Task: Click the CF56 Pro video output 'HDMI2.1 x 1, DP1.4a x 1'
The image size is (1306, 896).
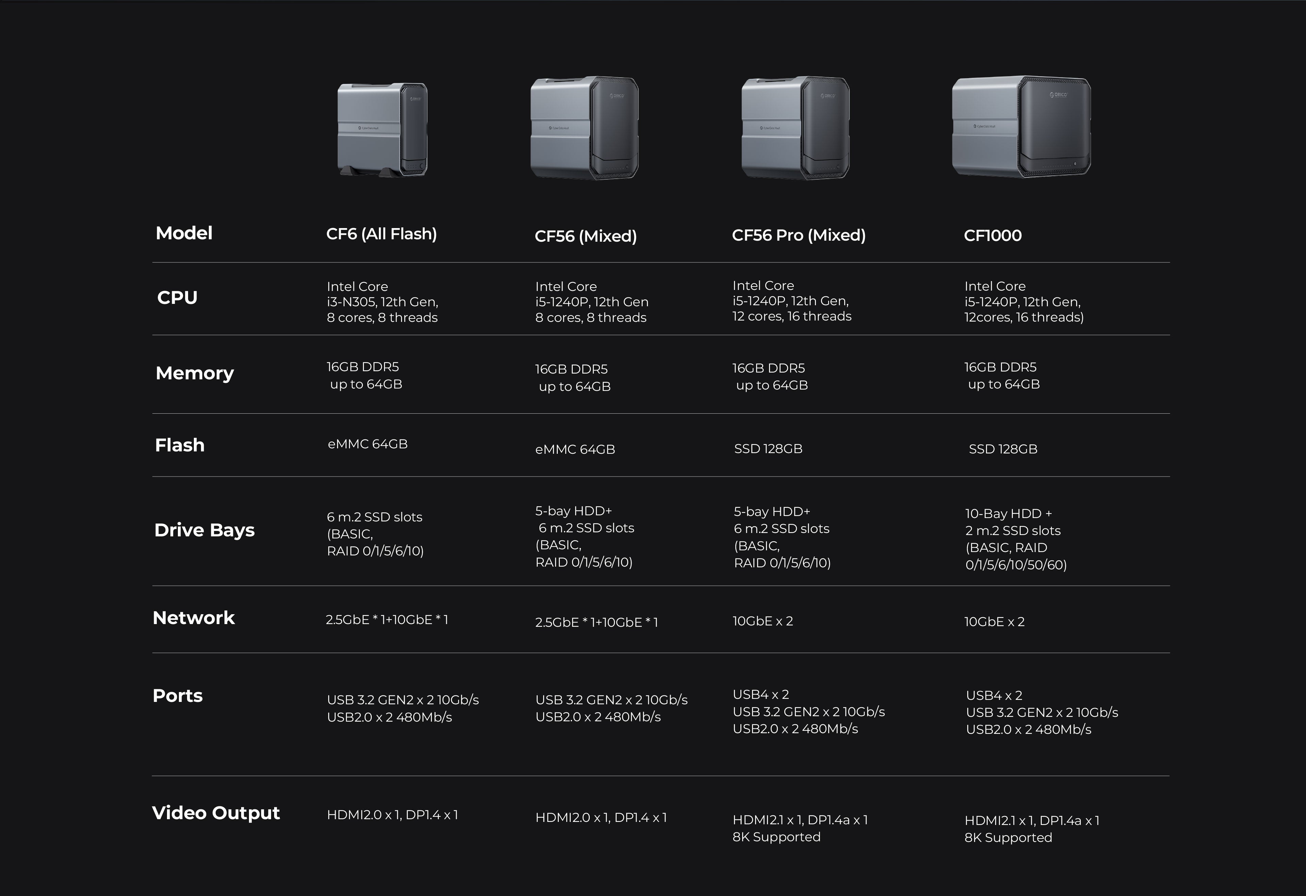Action: [800, 829]
